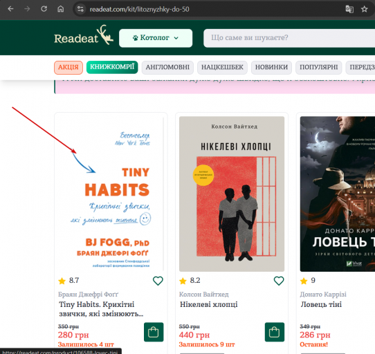Click the 9 rating star of Ловець тіні
Image resolution: width=375 pixels, height=354 pixels.
tap(304, 281)
